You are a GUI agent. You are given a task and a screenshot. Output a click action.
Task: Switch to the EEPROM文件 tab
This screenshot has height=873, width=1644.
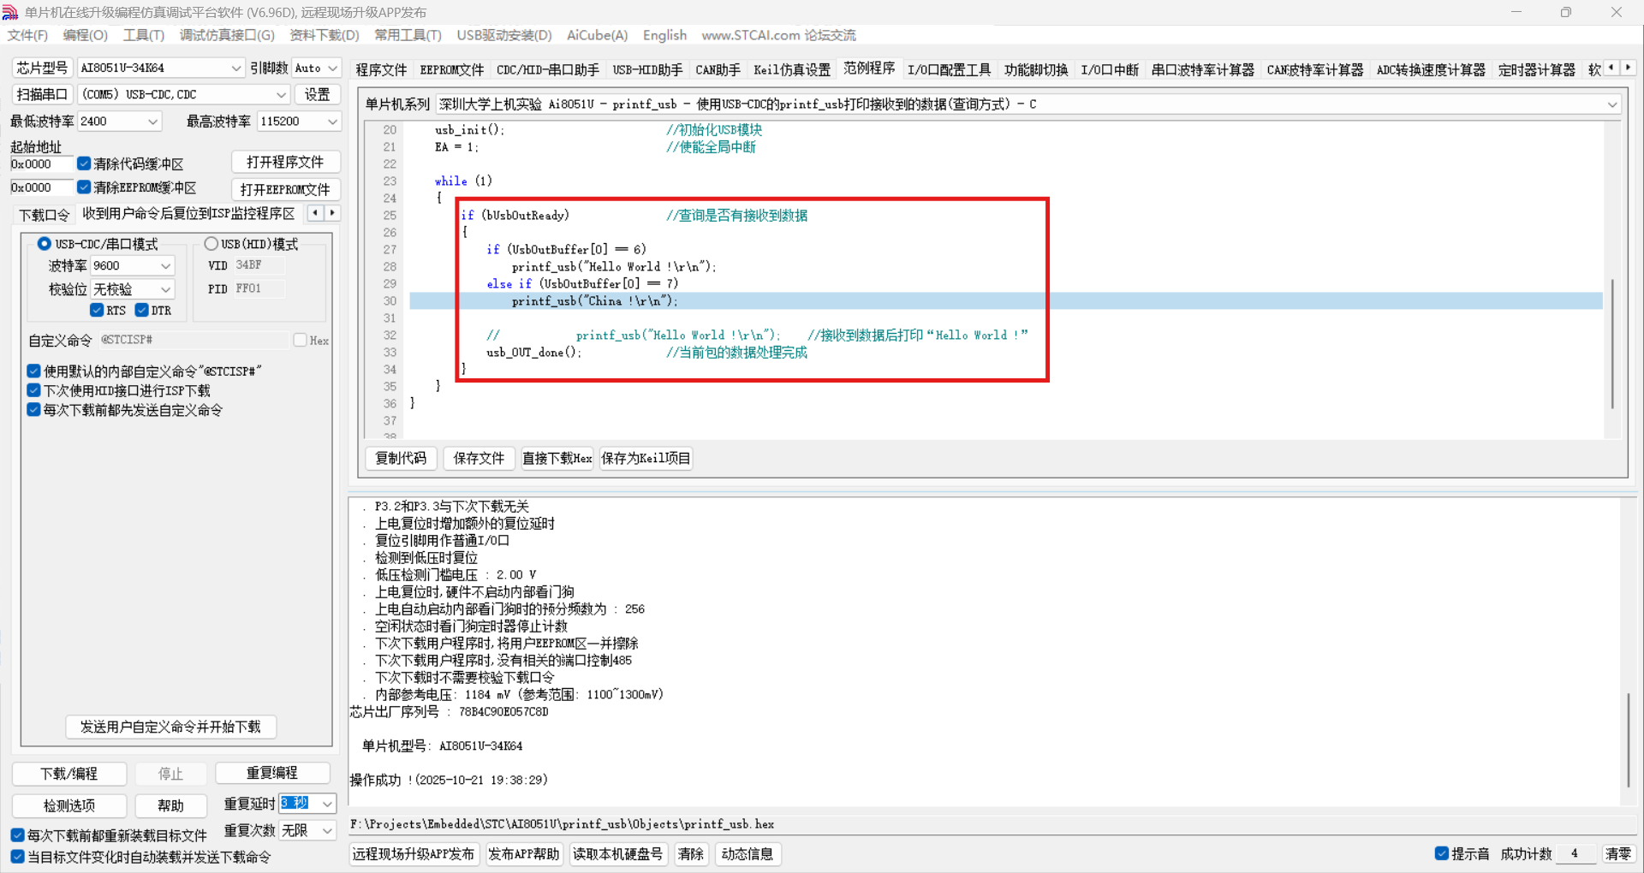tap(451, 70)
